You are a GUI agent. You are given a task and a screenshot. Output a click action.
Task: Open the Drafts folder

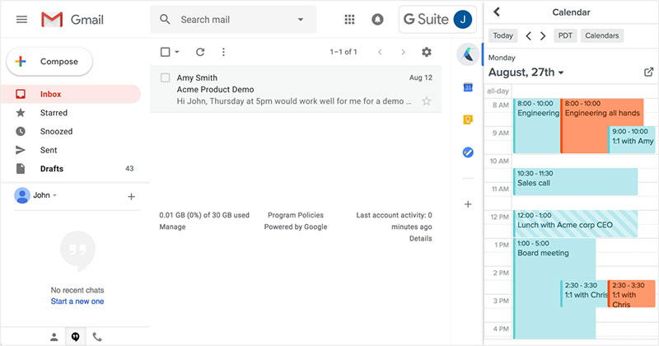click(x=71, y=169)
